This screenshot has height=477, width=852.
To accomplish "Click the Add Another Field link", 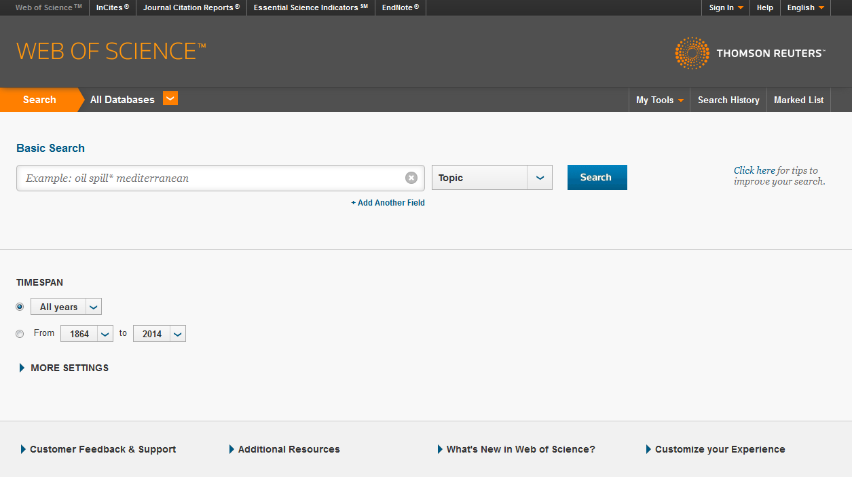I will click(388, 202).
